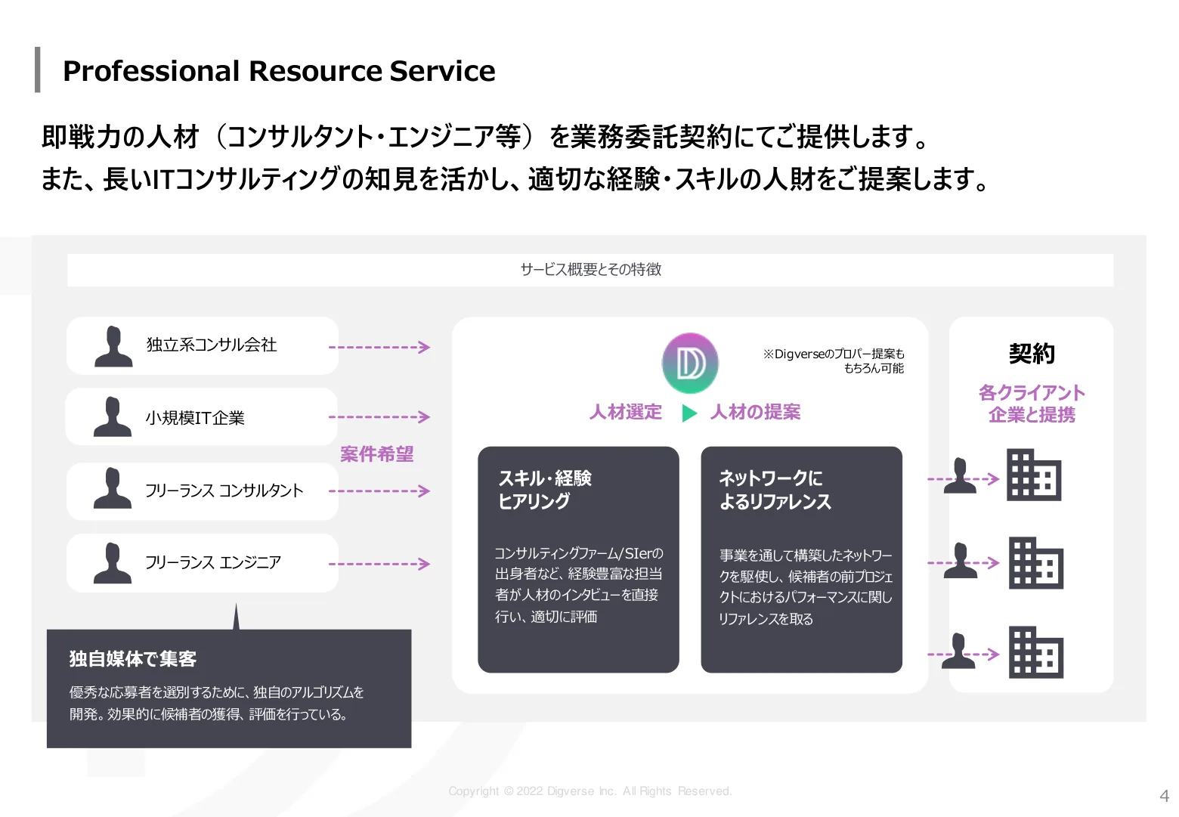This screenshot has width=1179, height=817.
Task: Select the "独立系コンサル会社" label
Action: [212, 345]
